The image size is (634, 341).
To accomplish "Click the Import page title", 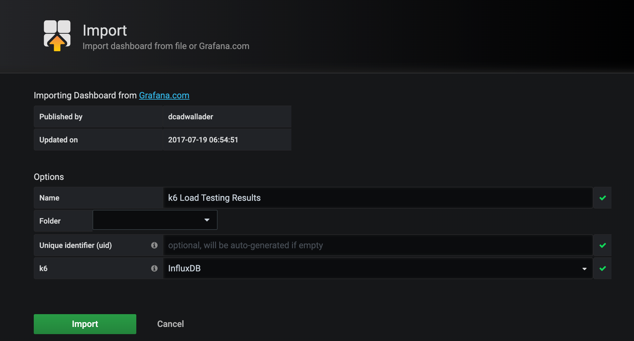I will coord(105,31).
